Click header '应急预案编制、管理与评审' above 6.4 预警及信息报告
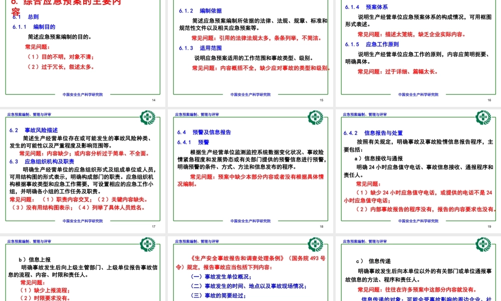Image resolution: width=501 pixels, height=301 pixels. (197, 114)
